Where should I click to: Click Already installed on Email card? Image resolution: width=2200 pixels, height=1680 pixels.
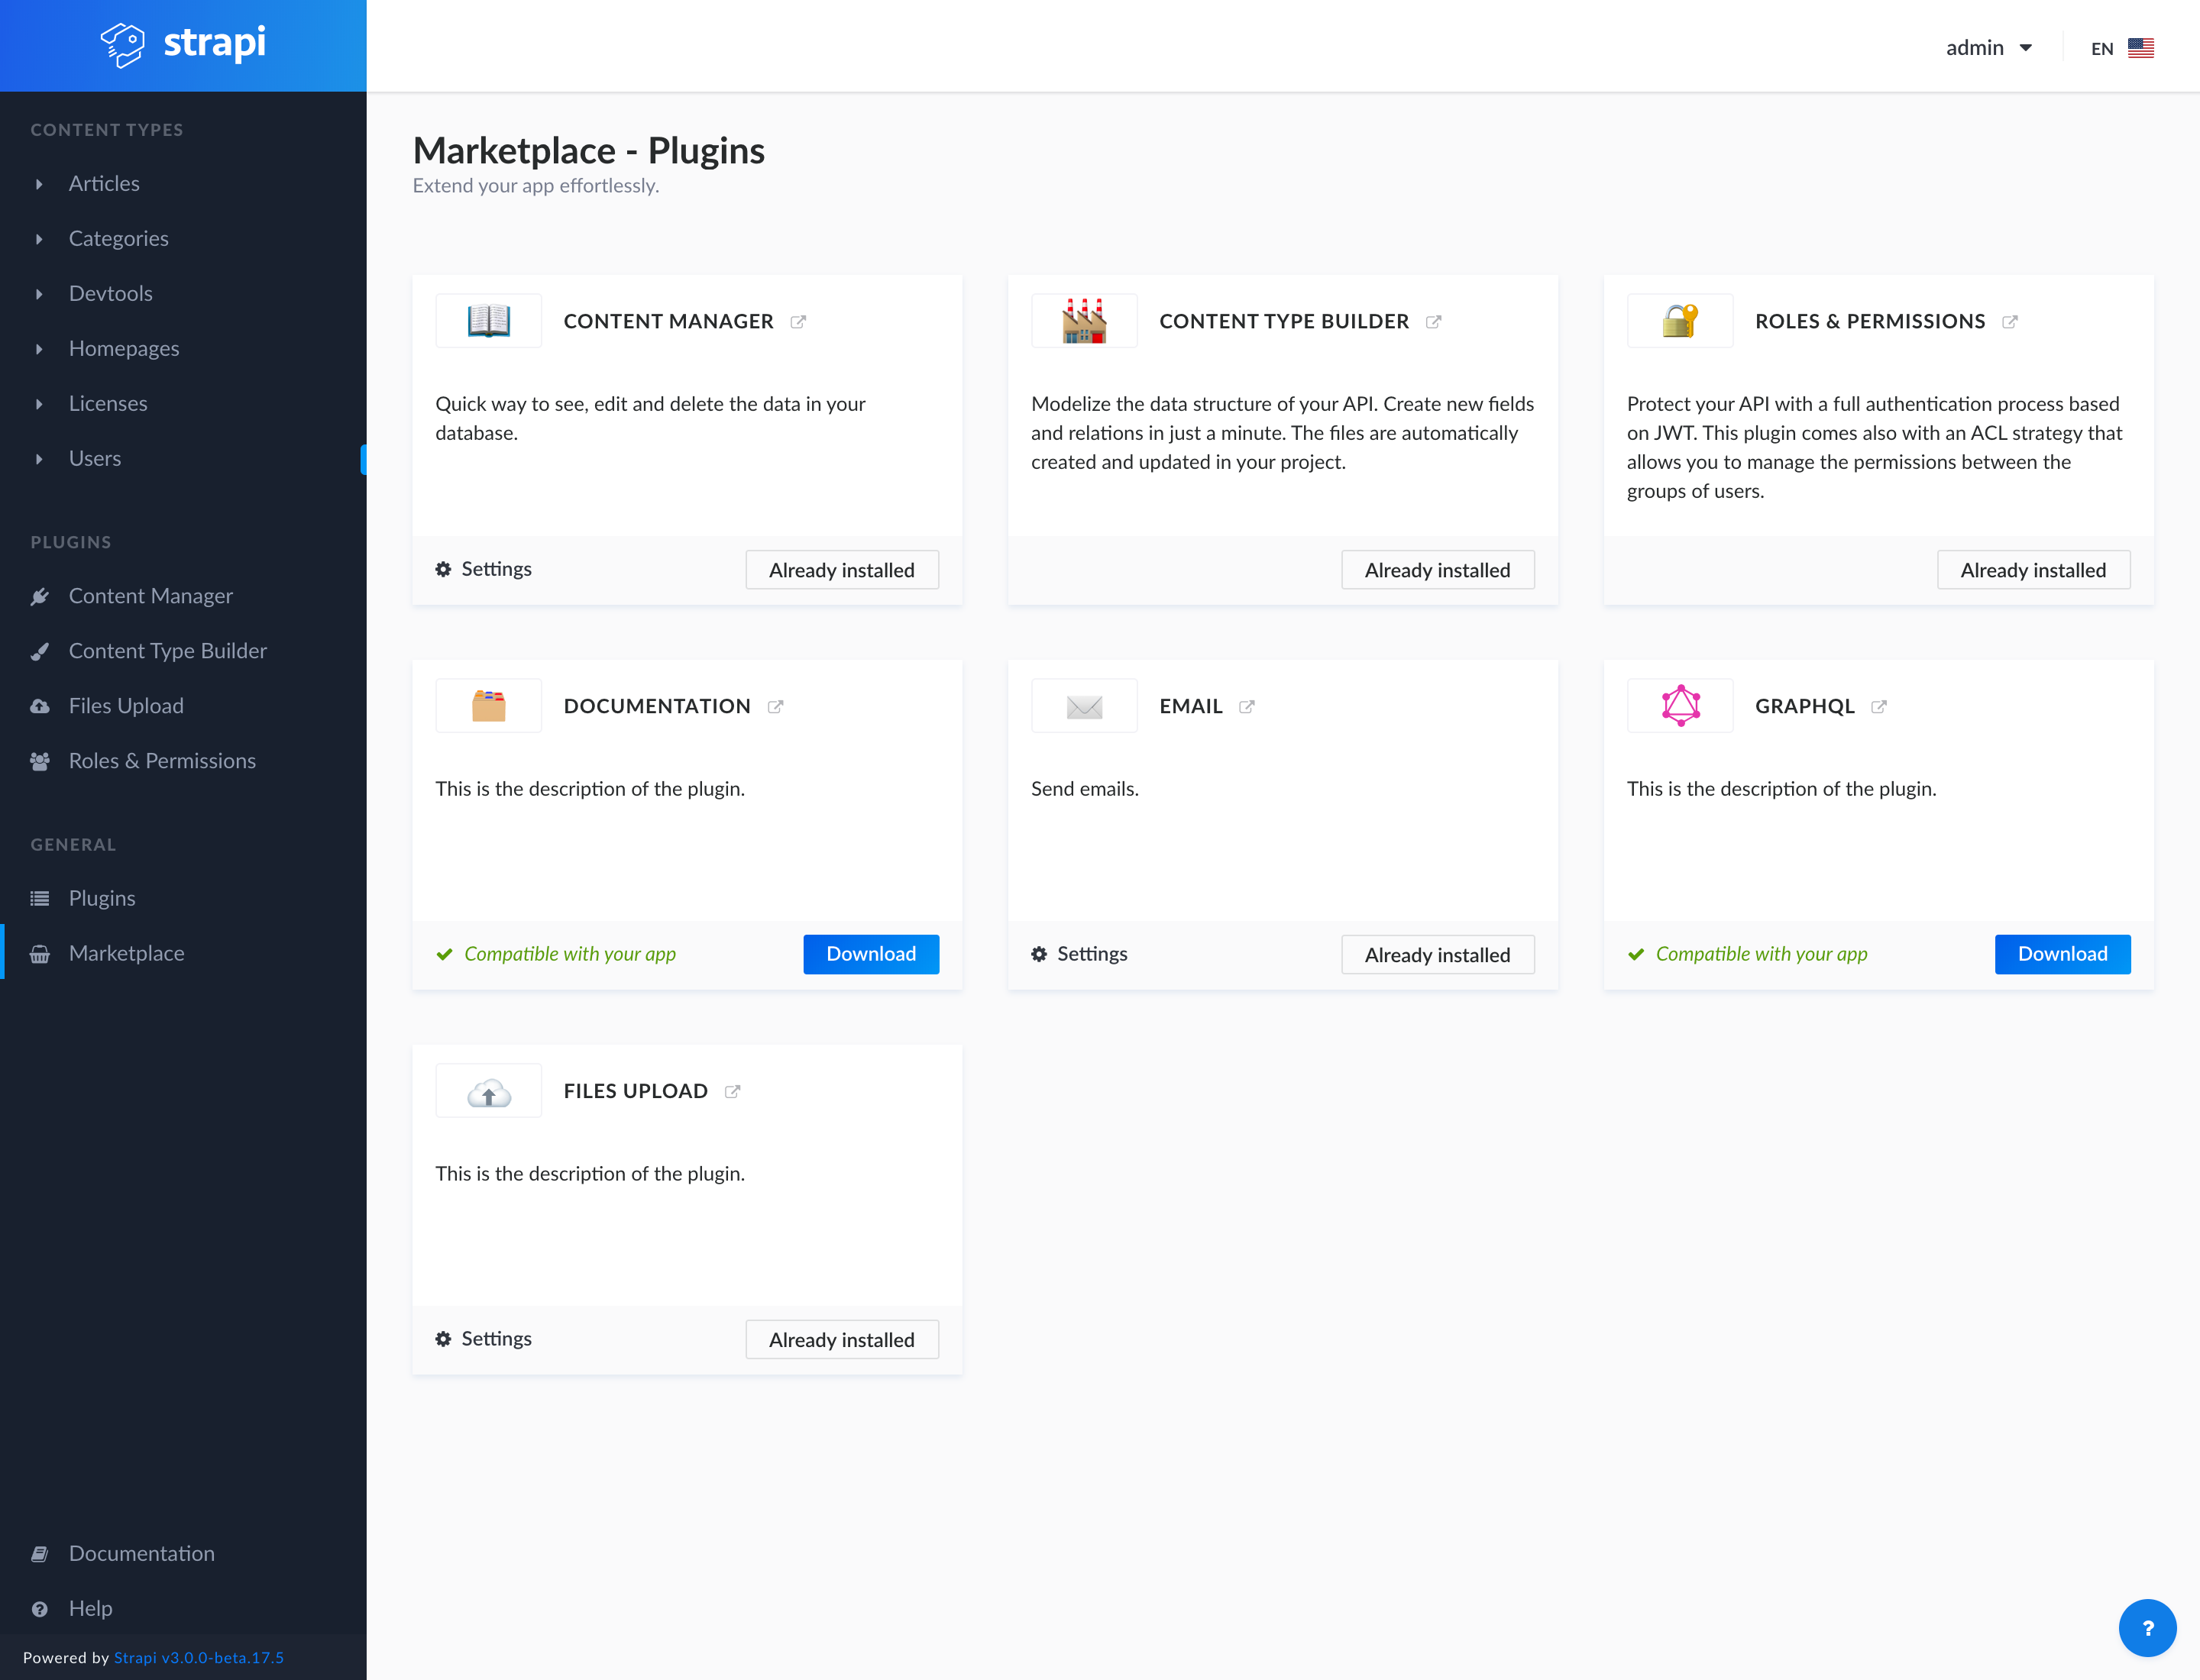coord(1438,955)
